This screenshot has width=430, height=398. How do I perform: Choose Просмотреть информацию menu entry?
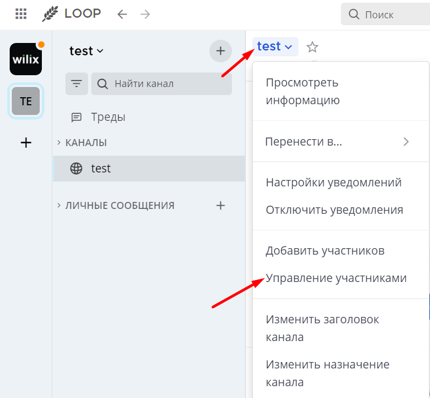point(303,91)
